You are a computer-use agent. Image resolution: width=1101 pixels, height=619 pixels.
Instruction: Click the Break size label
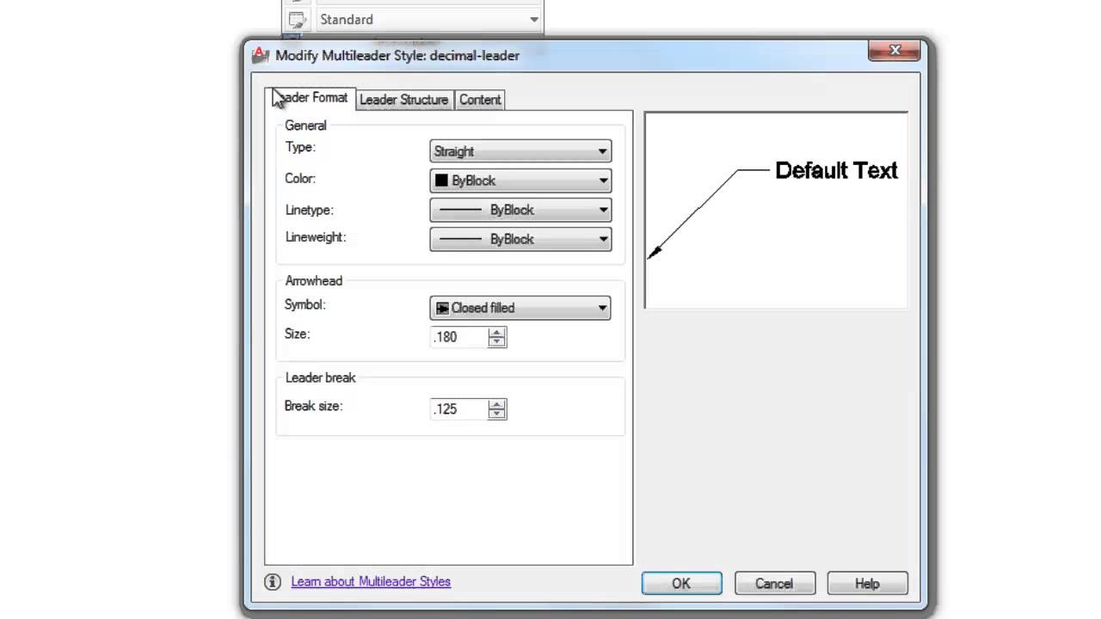(x=313, y=406)
